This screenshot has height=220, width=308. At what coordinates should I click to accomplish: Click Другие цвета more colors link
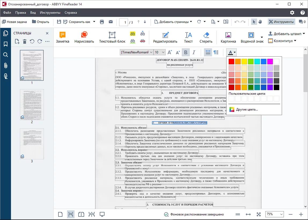244,109
